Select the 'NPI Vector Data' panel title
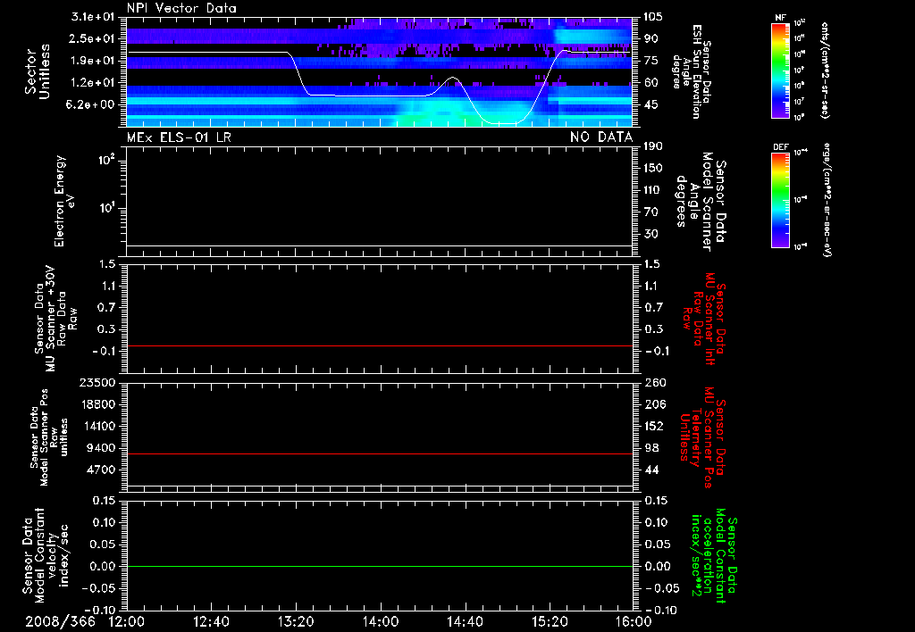Image resolution: width=915 pixels, height=632 pixels. coord(181,8)
